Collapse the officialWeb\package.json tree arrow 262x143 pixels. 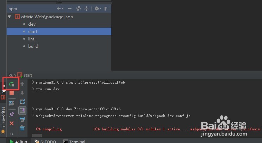(10, 17)
